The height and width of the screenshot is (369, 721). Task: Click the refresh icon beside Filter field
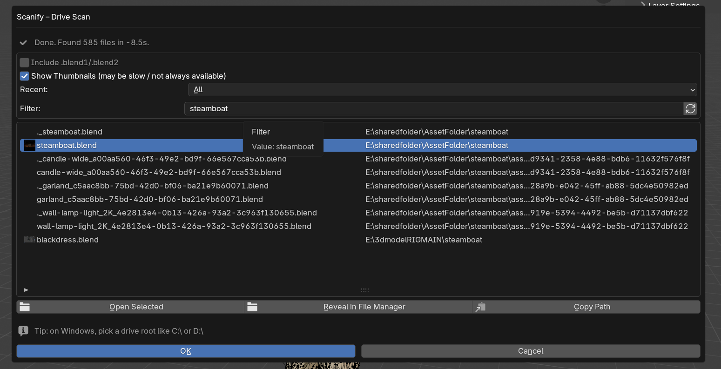tap(690, 108)
